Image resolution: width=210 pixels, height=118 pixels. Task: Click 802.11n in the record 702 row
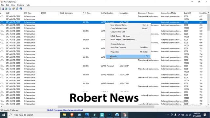coord(86,49)
